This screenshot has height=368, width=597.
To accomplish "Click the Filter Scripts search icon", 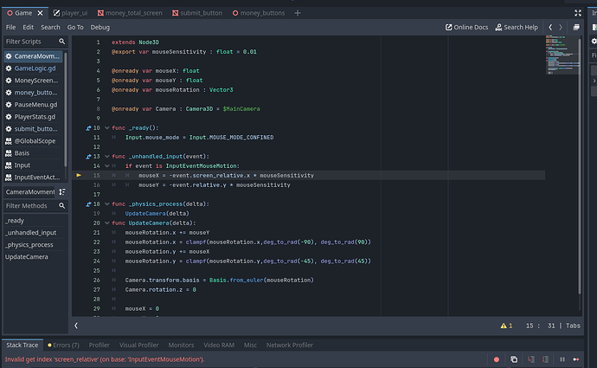I will [x=61, y=42].
